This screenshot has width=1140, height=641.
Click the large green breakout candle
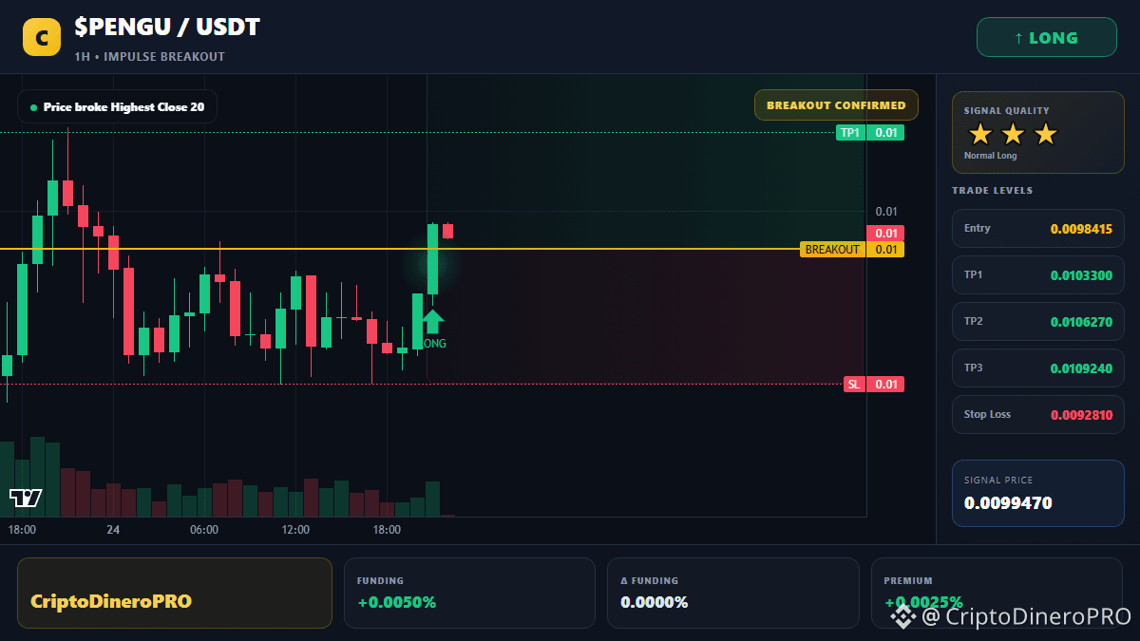(432, 259)
